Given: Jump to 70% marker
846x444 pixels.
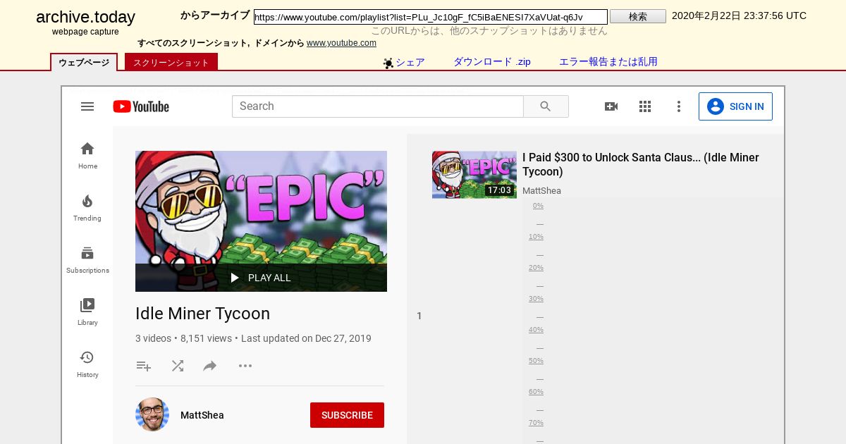Looking at the screenshot, I should [x=536, y=423].
